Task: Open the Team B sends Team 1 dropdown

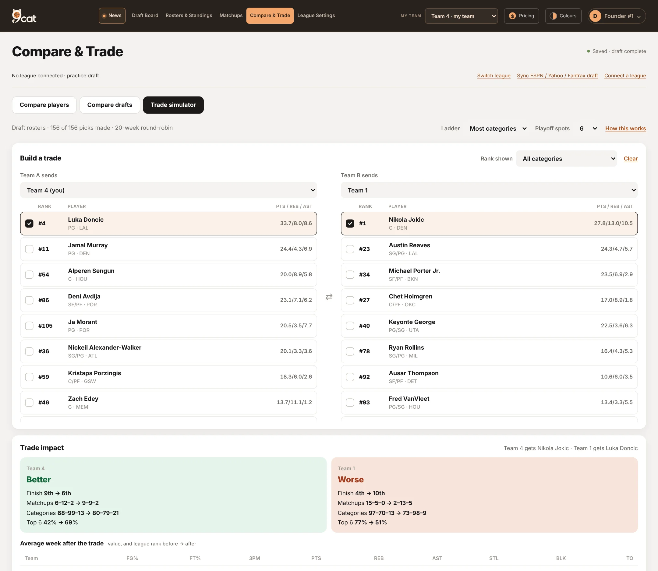Action: [489, 190]
